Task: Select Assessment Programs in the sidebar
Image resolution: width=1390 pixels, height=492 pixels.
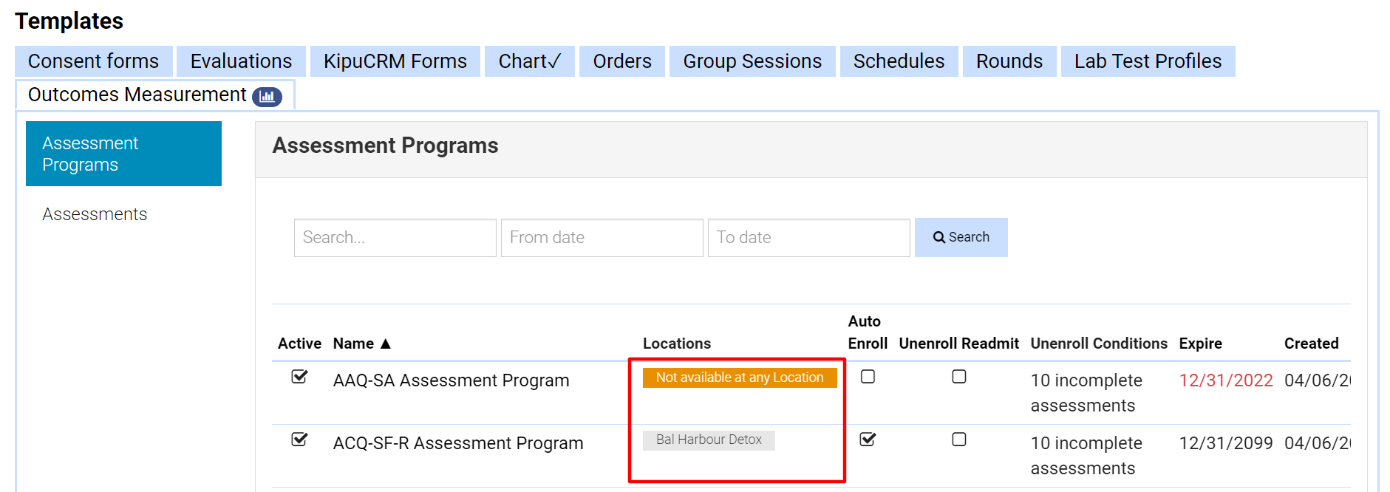Action: click(123, 154)
